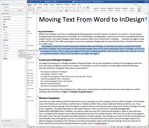Apply Strikethrough formatting

tap(46, 11)
